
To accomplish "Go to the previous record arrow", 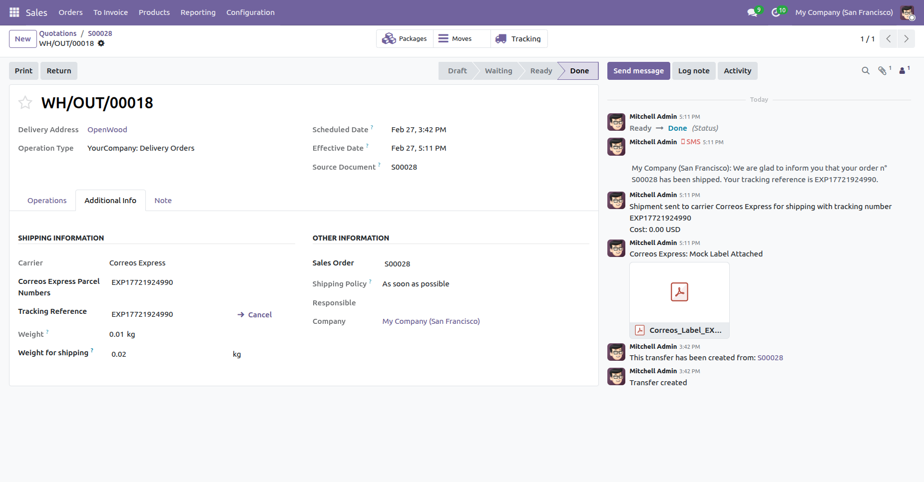I will (889, 39).
